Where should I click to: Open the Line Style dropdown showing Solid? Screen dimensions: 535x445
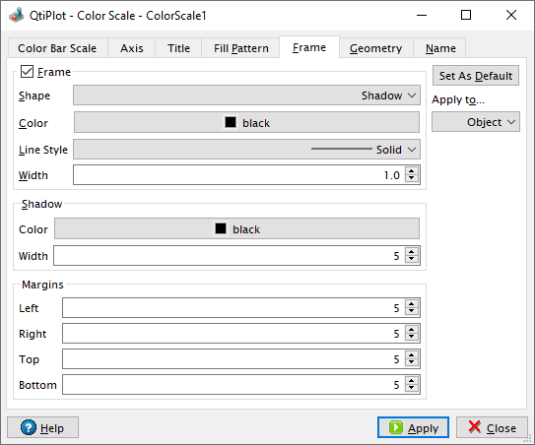click(246, 150)
